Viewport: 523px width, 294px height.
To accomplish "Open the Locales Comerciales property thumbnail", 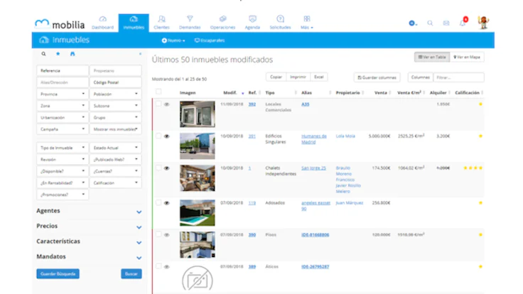I will tap(198, 114).
